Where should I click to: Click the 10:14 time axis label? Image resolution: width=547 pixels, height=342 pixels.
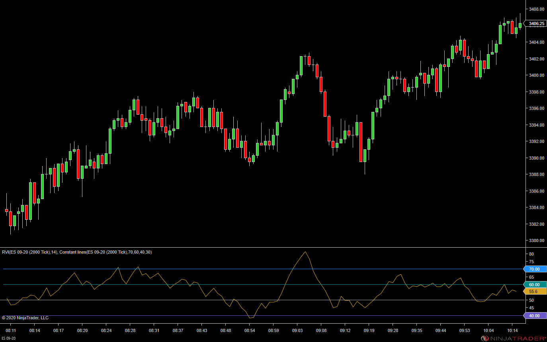512,331
